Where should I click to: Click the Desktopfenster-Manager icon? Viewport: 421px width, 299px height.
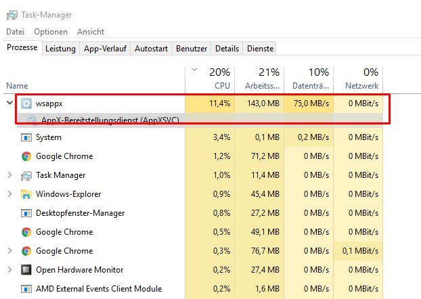tap(26, 213)
